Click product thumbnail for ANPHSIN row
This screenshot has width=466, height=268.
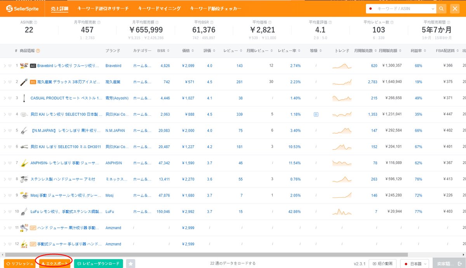(x=24, y=163)
